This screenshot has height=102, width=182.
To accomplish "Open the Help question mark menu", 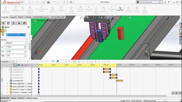I will 169,2.
